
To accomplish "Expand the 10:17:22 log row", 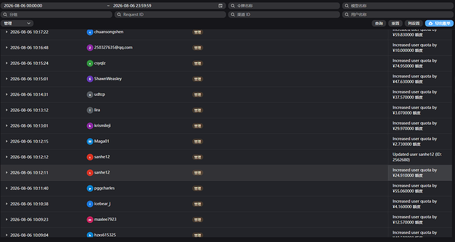I will pos(7,32).
